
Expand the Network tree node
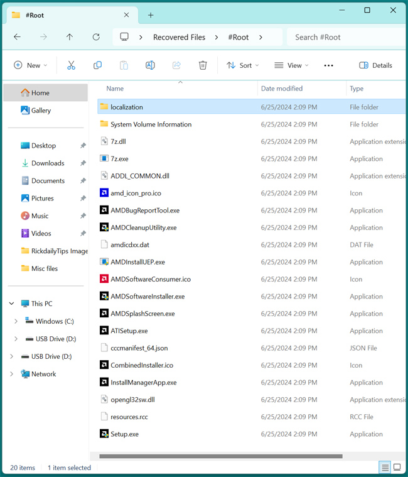coord(11,374)
